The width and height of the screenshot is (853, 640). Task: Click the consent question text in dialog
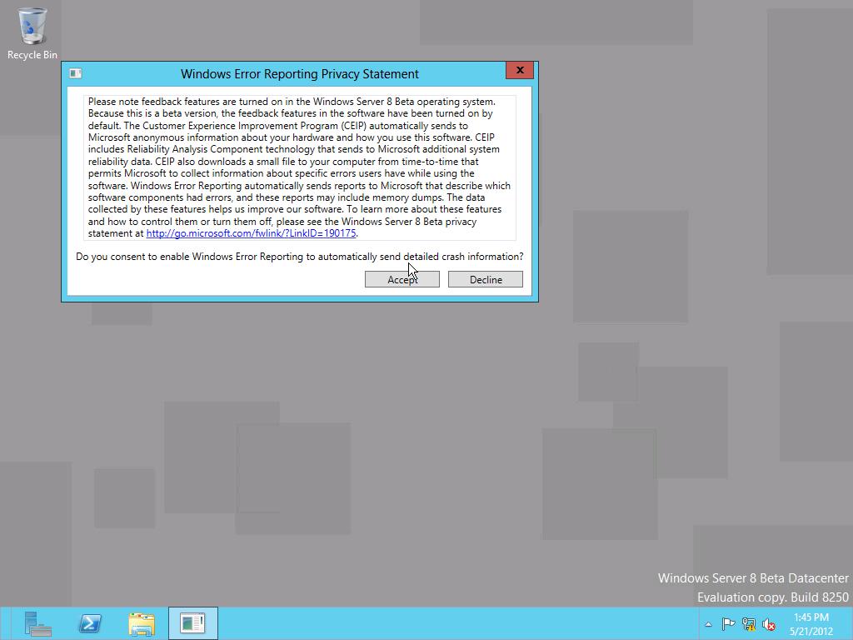299,257
